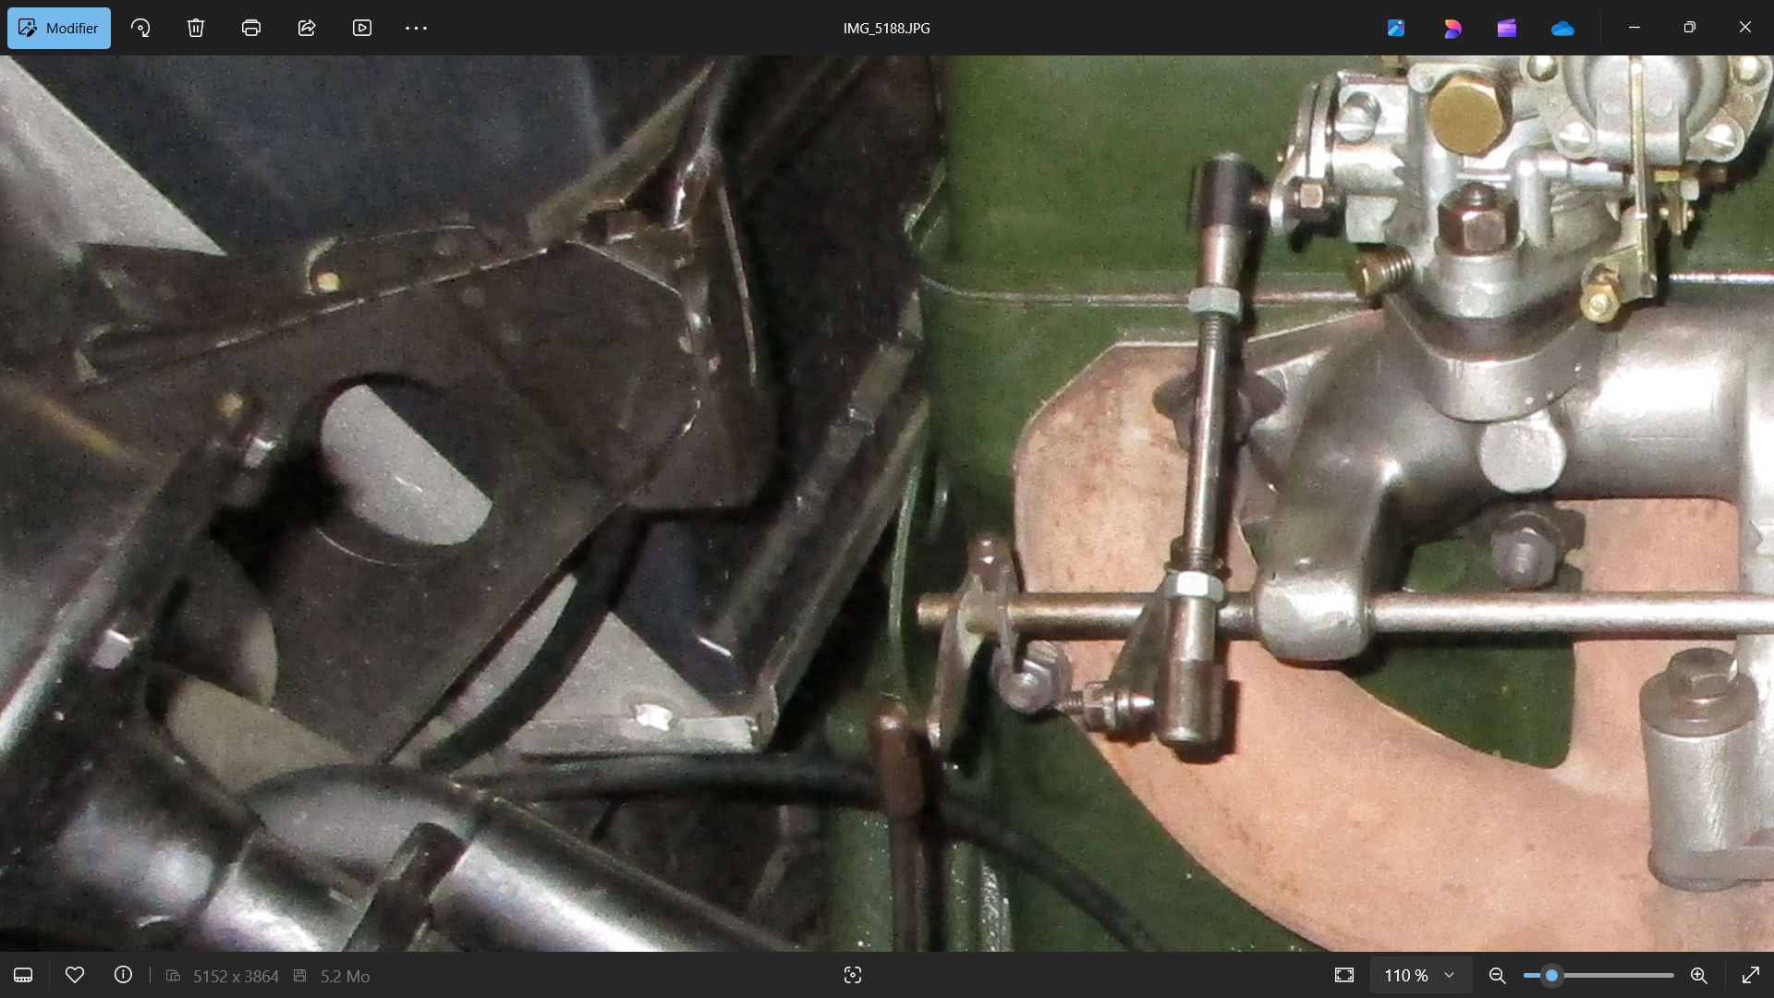The height and width of the screenshot is (998, 1774).
Task: Fit the image to window
Action: [x=1344, y=975]
